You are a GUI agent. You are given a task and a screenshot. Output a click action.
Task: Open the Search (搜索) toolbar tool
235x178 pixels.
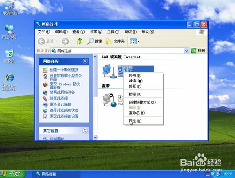click(94, 41)
